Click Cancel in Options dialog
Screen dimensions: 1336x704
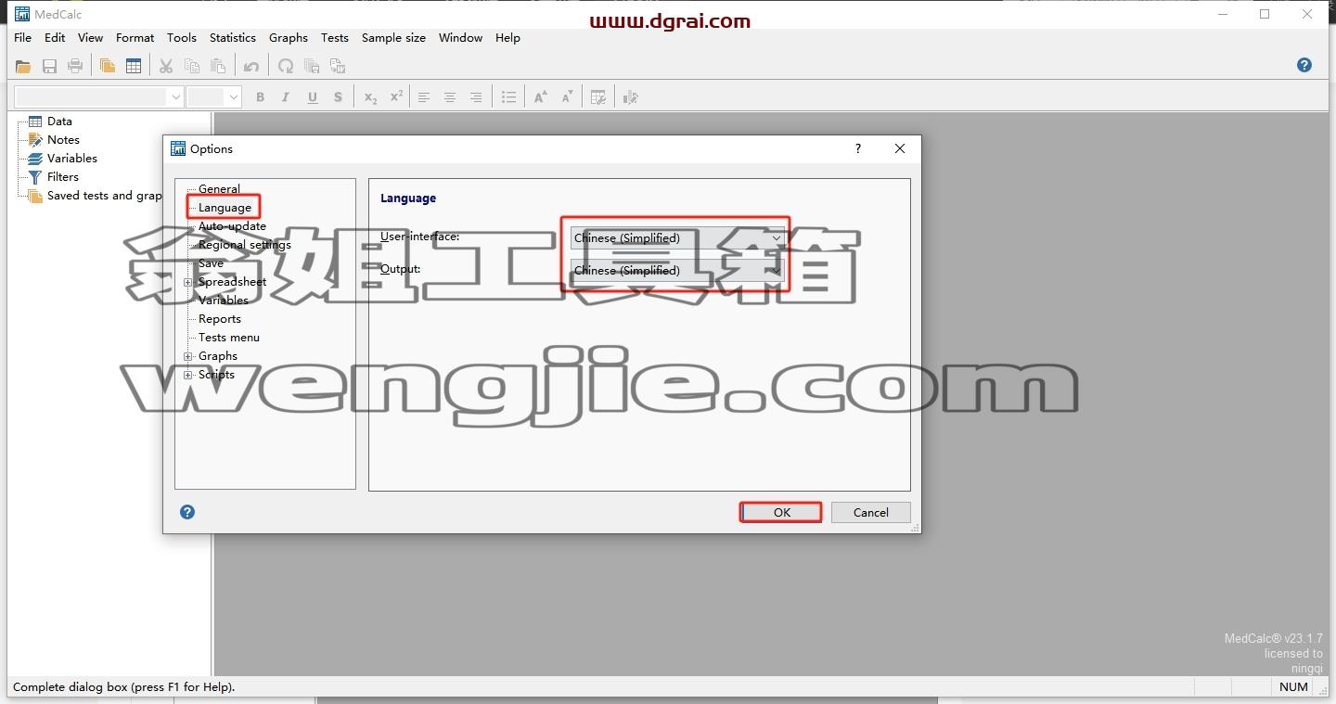pyautogui.click(x=871, y=512)
